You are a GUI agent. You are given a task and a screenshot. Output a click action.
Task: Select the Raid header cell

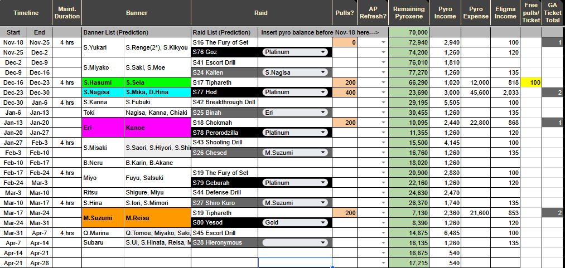pyautogui.click(x=261, y=13)
